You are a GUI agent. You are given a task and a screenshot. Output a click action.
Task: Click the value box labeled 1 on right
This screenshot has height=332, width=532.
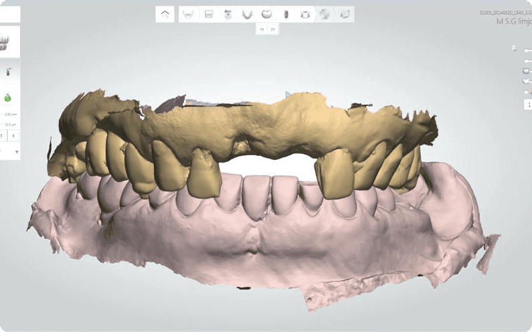[528, 104]
